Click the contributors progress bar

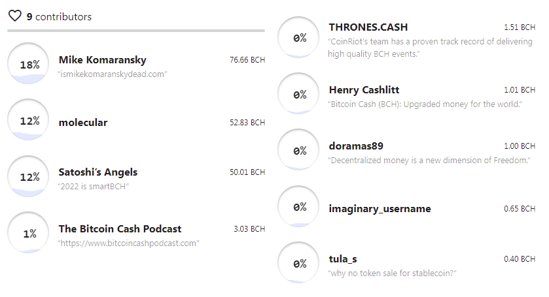[136, 31]
